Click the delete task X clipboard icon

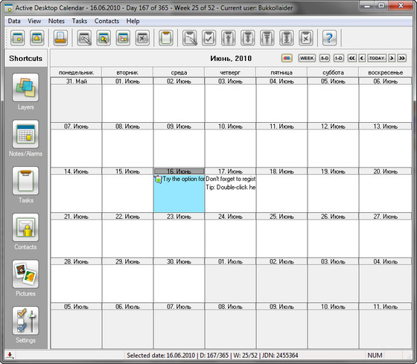click(306, 38)
